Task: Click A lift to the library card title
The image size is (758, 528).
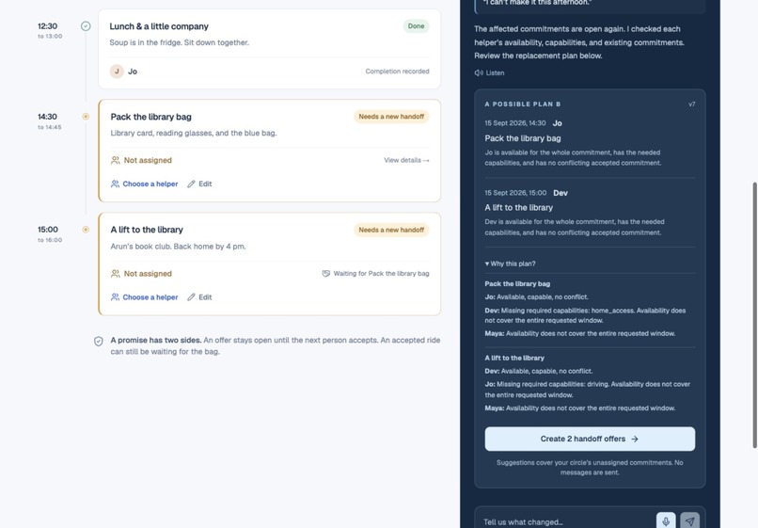Action: tap(147, 230)
